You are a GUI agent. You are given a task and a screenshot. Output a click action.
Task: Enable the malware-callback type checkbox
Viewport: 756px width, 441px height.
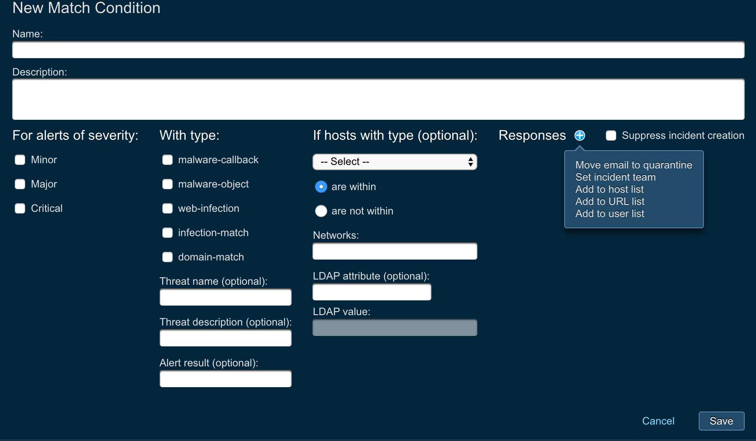tap(168, 160)
